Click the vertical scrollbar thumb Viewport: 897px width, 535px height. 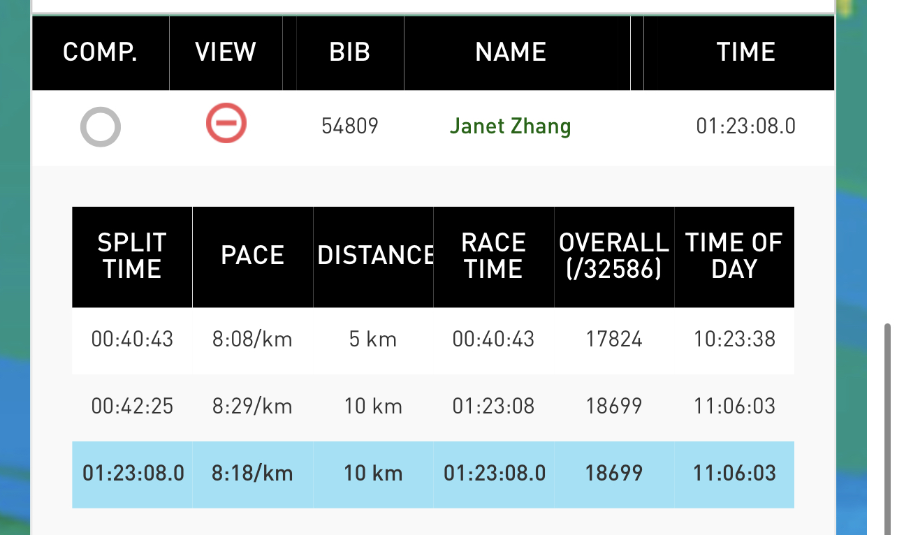(x=888, y=427)
